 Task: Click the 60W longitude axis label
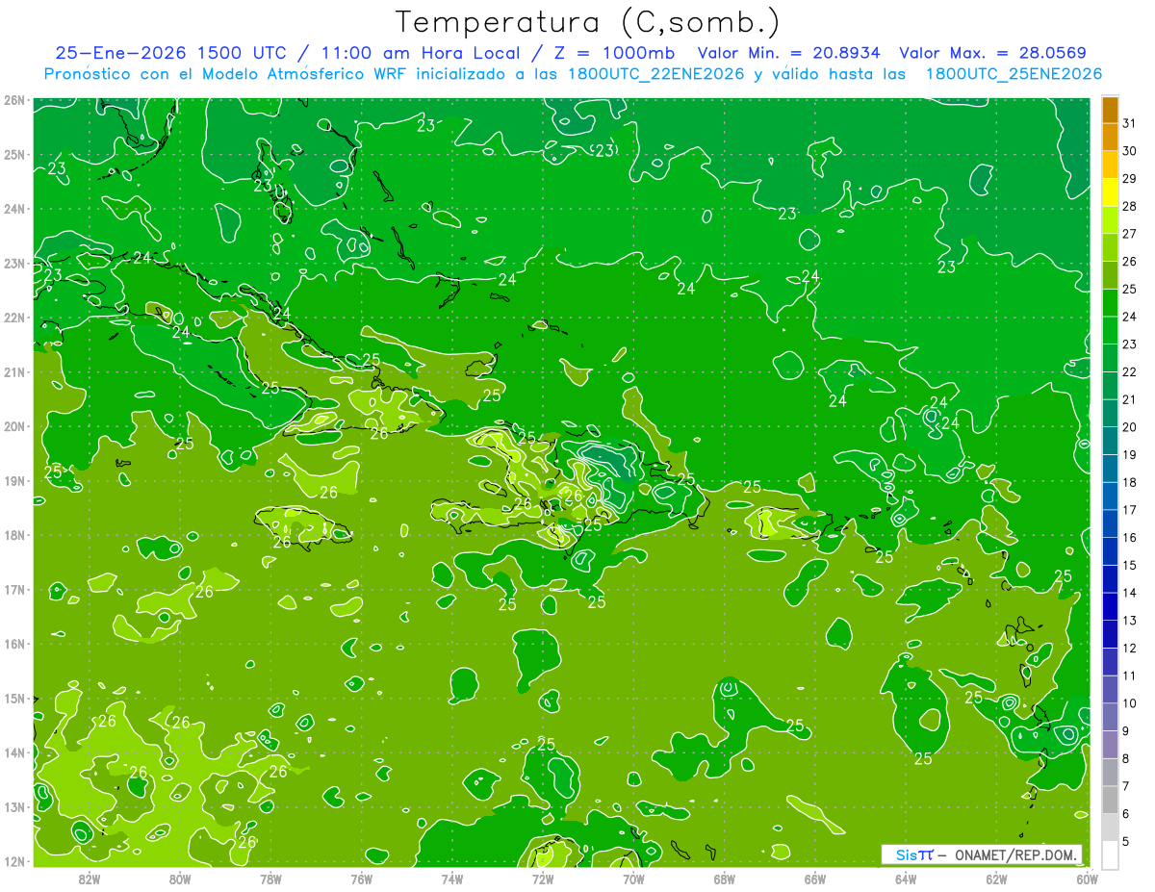point(1088,879)
